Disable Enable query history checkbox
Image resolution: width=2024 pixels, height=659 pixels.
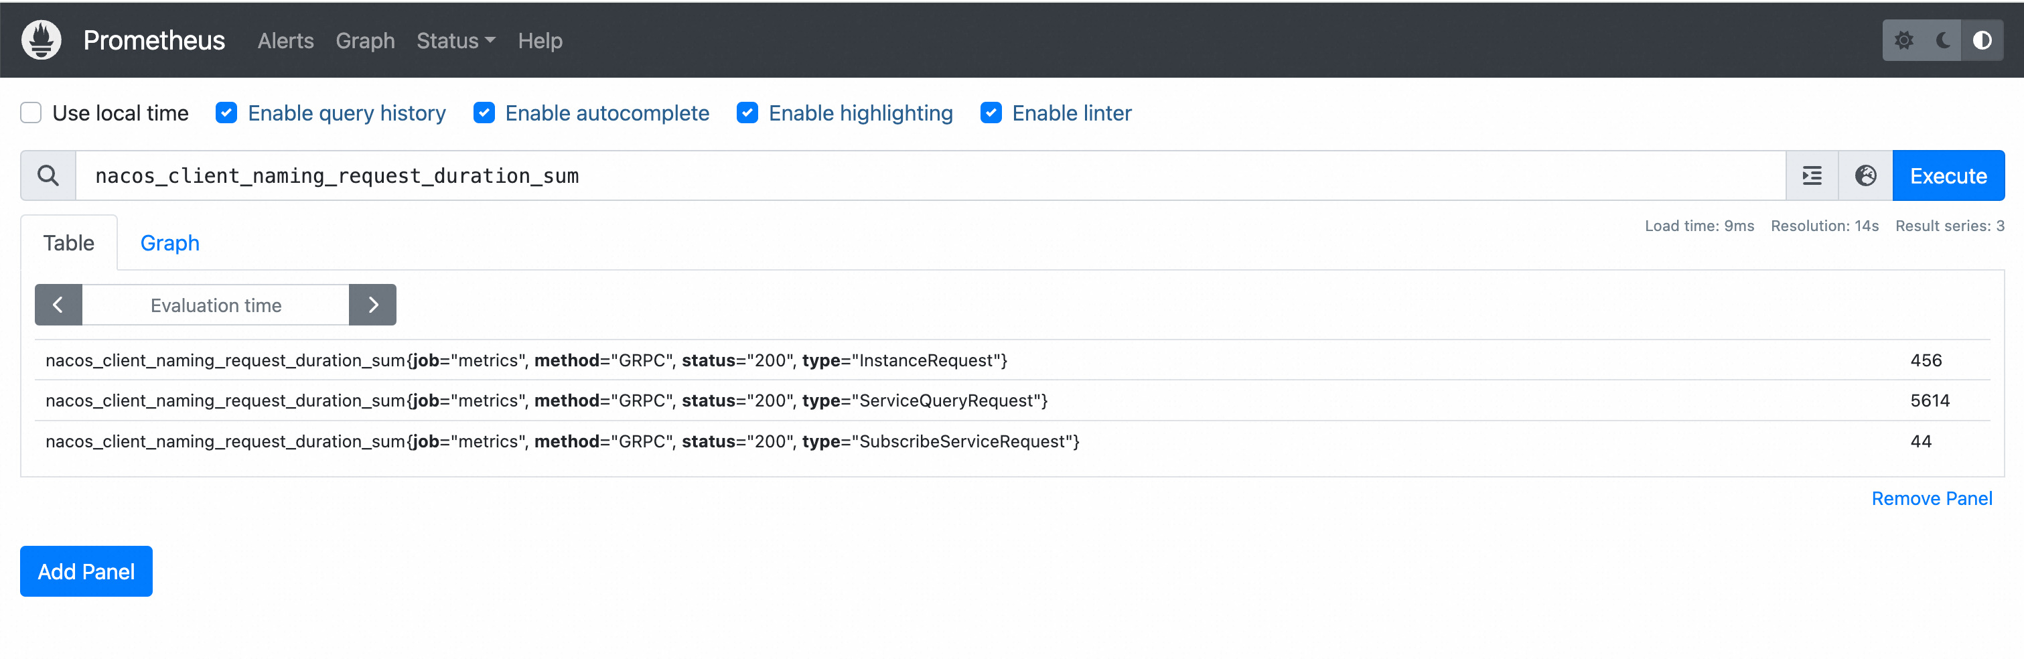[x=226, y=113]
